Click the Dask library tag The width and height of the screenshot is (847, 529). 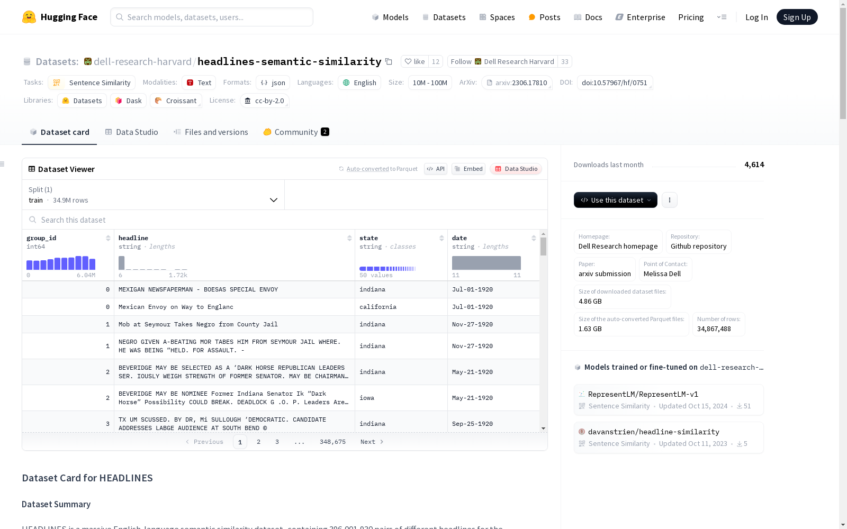(x=128, y=101)
